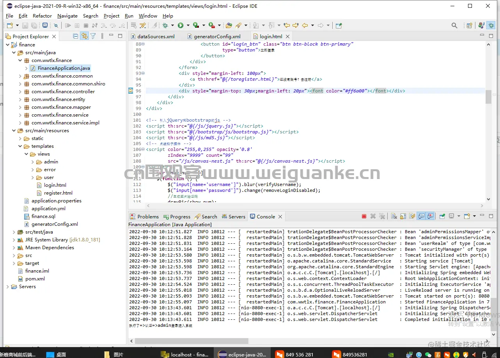
Task: Switch to the Debug perspective icon
Action: [x=491, y=25]
